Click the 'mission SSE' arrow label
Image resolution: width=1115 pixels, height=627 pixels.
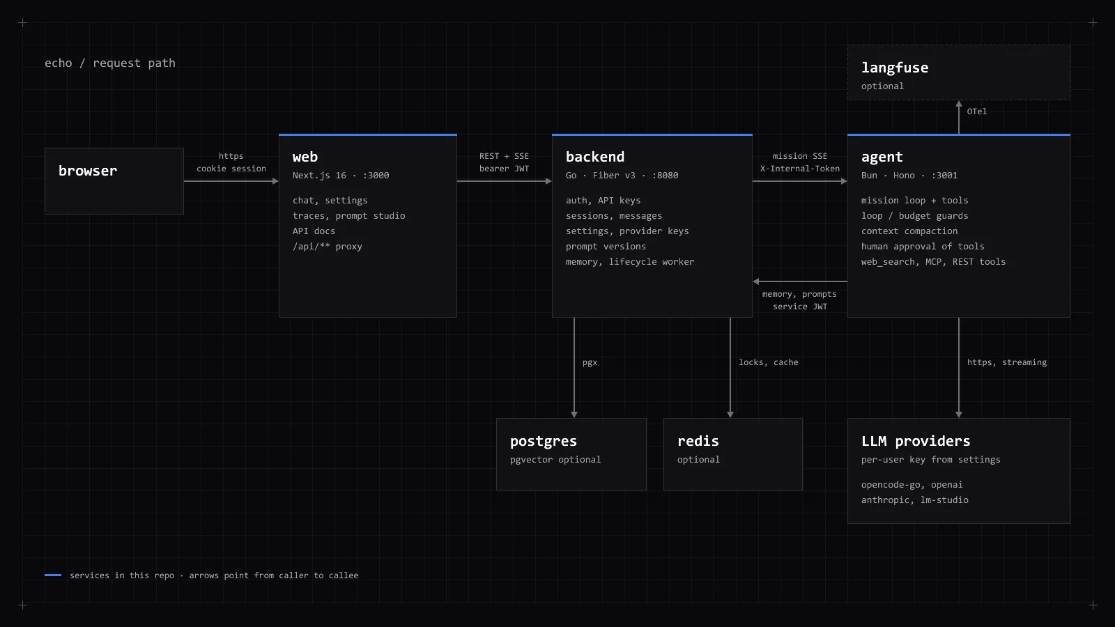point(800,156)
